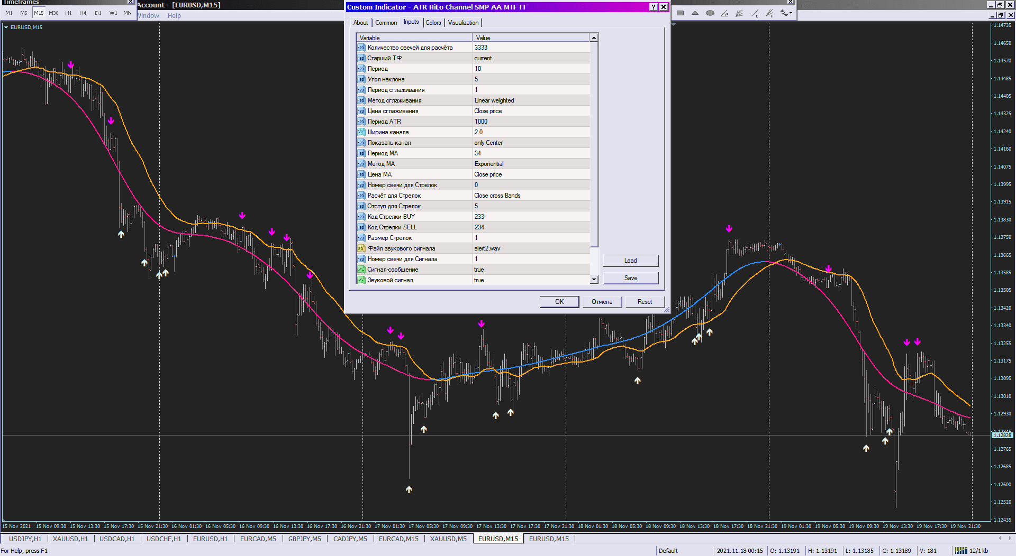Select the Gann Line tool
The image size is (1016, 556).
(755, 13)
